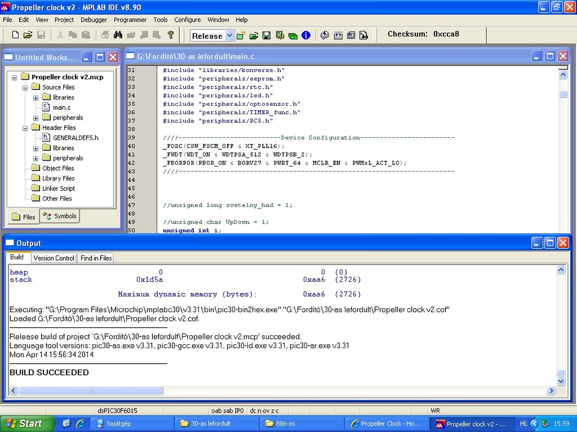Click the green package icon
The image size is (577, 432).
pos(293,36)
